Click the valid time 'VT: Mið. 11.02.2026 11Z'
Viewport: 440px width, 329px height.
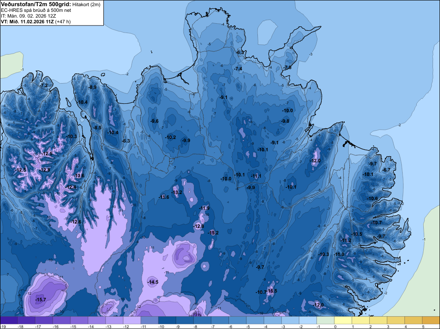(x=27, y=22)
